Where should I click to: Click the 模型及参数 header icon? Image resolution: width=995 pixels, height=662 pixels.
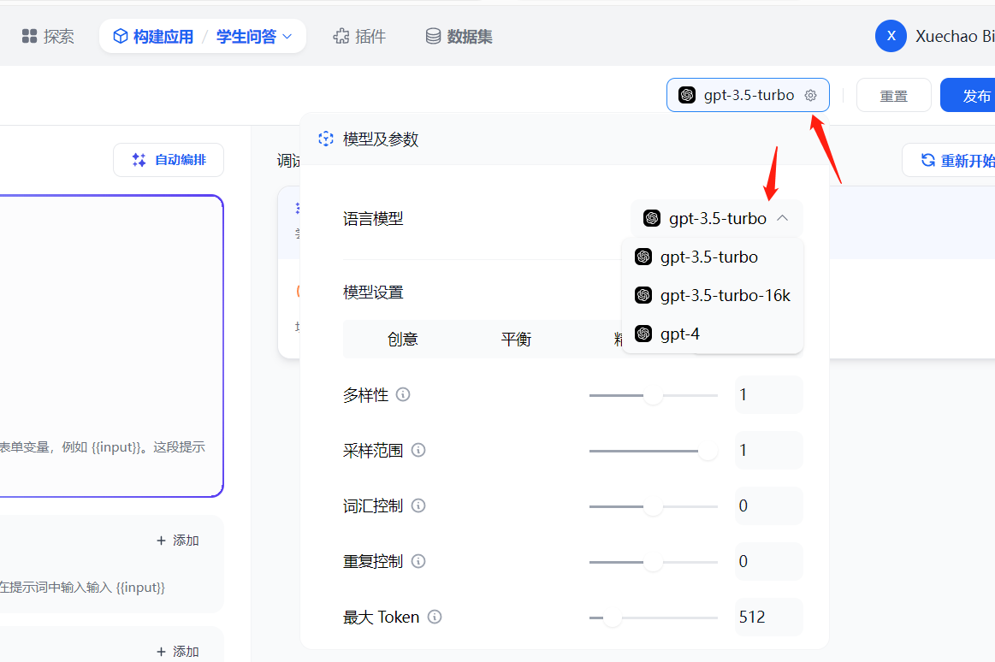pyautogui.click(x=325, y=139)
